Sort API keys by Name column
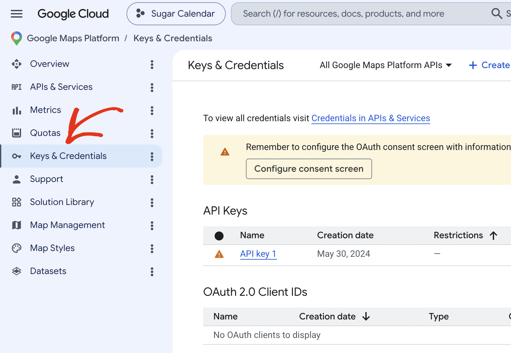Image resolution: width=511 pixels, height=353 pixels. pyautogui.click(x=252, y=235)
